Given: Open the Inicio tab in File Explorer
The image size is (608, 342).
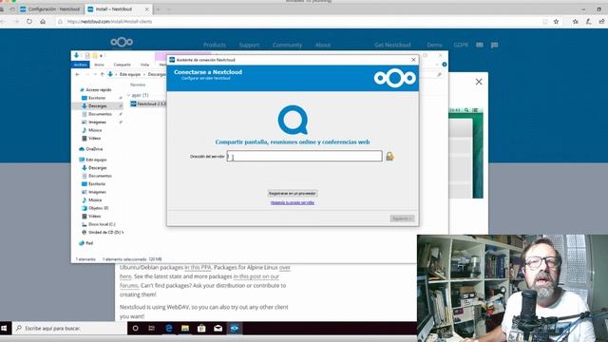Looking at the screenshot, I should pos(99,65).
